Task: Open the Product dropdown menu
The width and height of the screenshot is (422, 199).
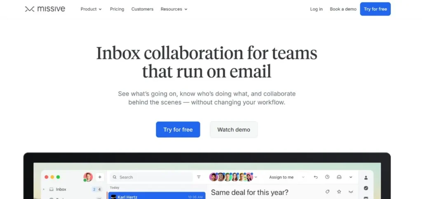Action: tap(91, 9)
